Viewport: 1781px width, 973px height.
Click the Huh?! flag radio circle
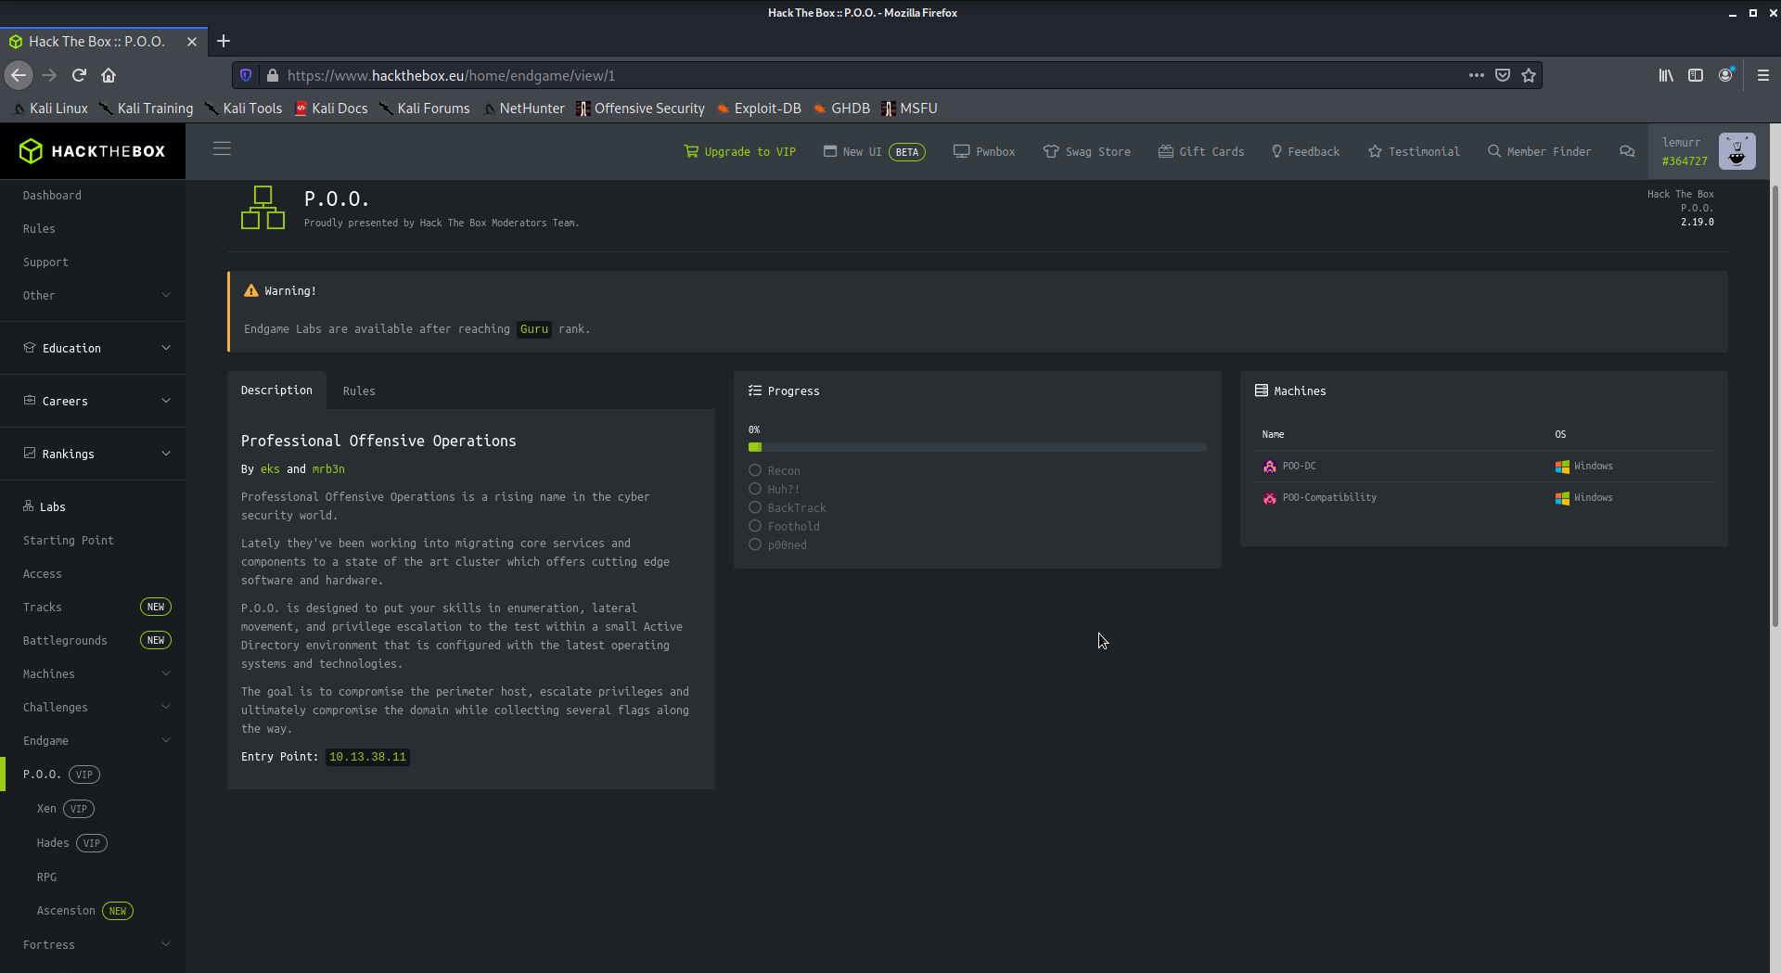(755, 489)
